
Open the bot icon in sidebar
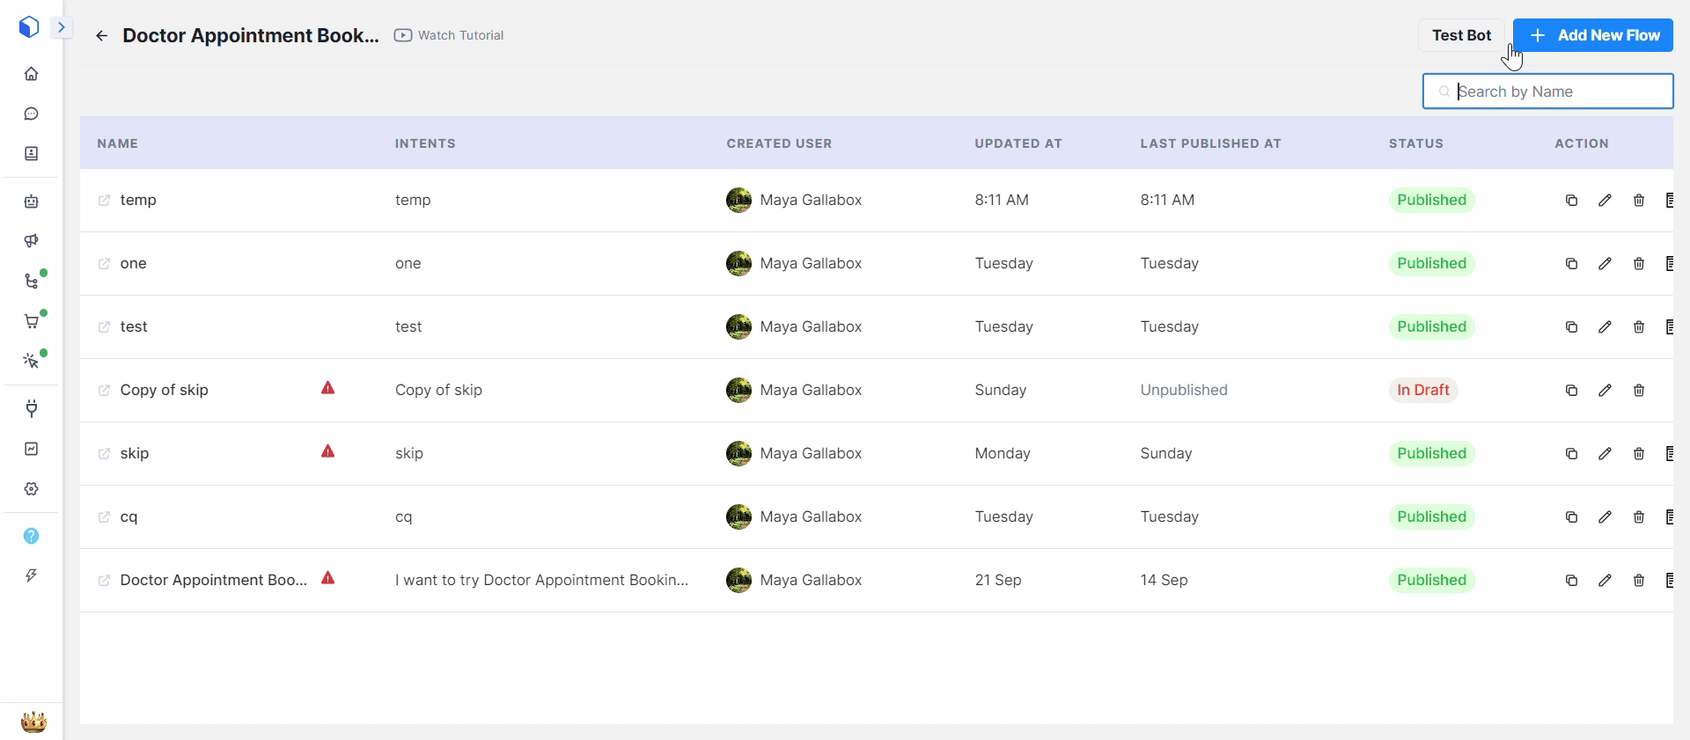point(32,201)
